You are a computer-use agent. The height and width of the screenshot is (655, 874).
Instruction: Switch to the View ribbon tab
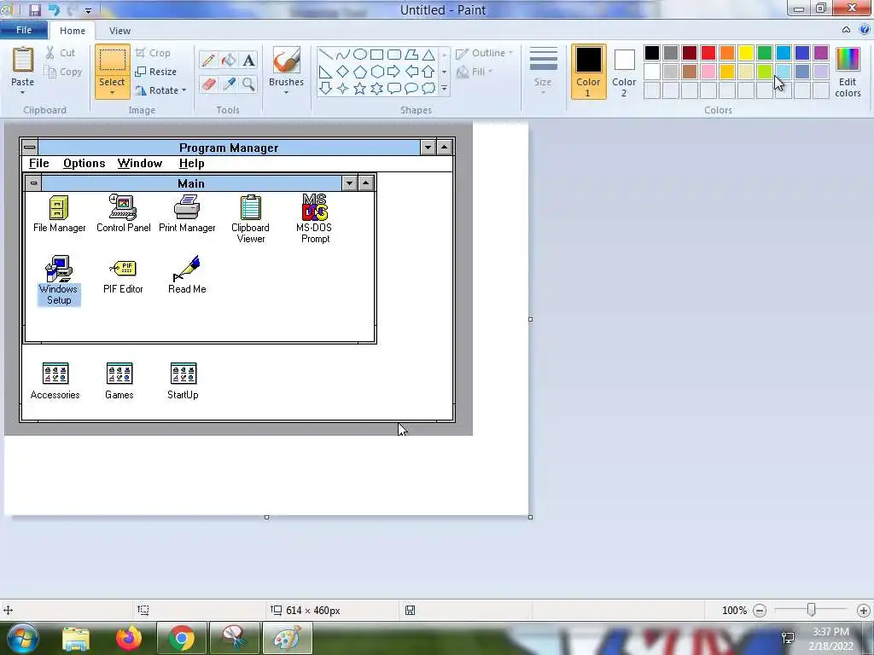click(119, 31)
